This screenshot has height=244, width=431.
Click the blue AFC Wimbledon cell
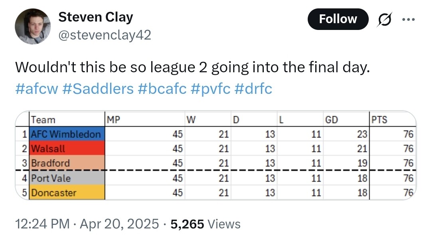(x=67, y=134)
